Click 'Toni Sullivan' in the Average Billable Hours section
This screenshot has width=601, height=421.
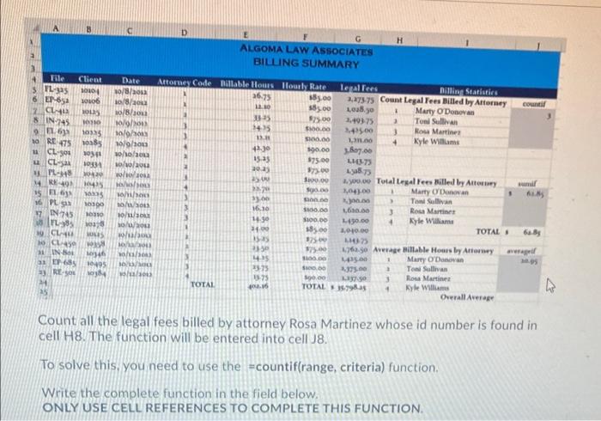pyautogui.click(x=428, y=269)
